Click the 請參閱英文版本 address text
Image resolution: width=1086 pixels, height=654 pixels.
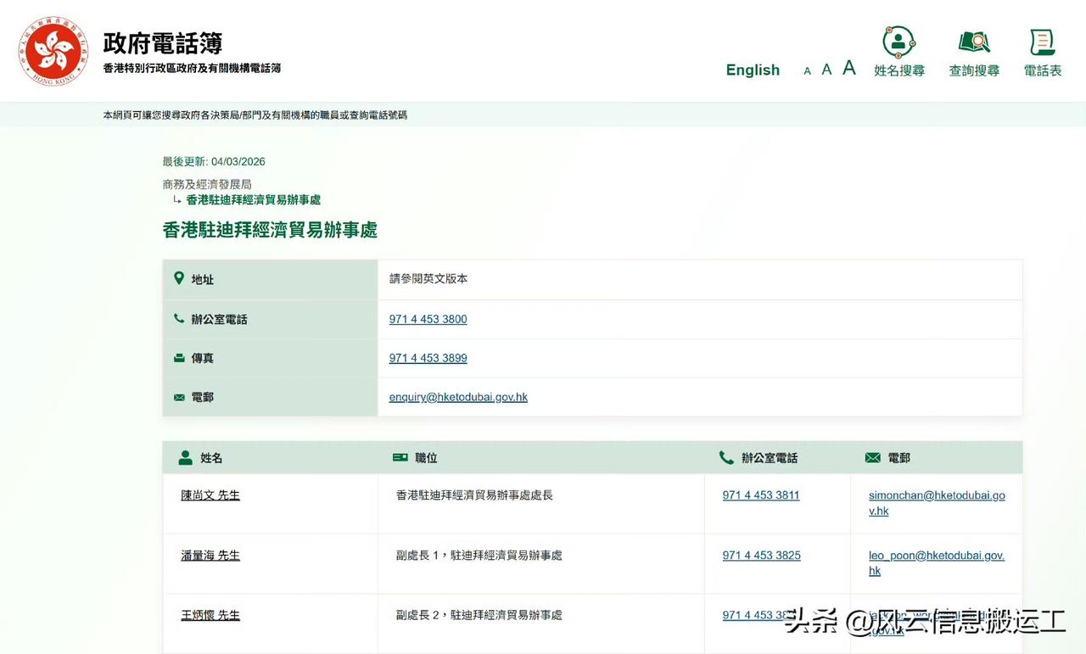tap(428, 278)
